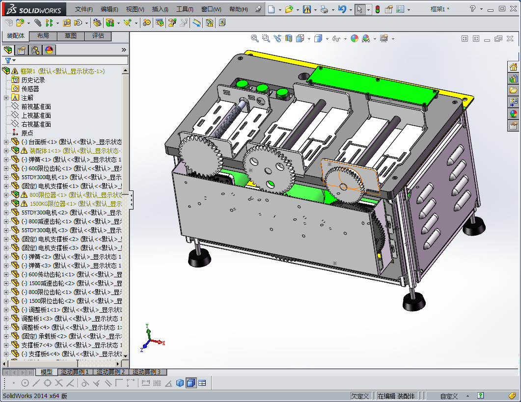This screenshot has width=521, height=402.
Task: Click the Exploded View icon
Action: [x=172, y=23]
